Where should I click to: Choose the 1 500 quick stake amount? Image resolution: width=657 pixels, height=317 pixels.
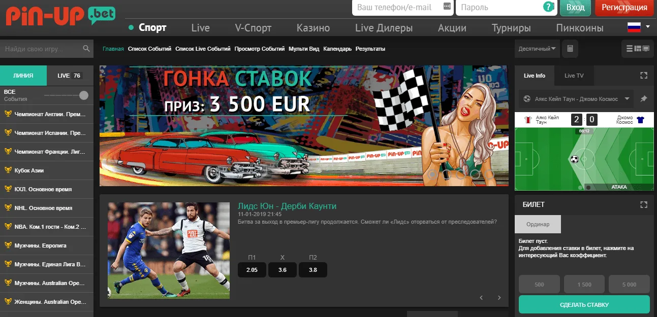584,285
